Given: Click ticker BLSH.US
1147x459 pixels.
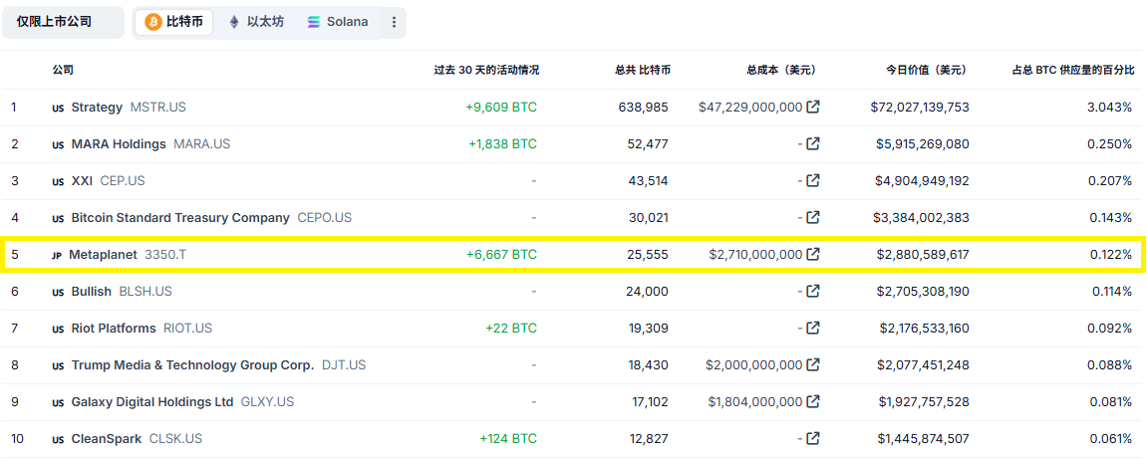Looking at the screenshot, I should coord(145,291).
